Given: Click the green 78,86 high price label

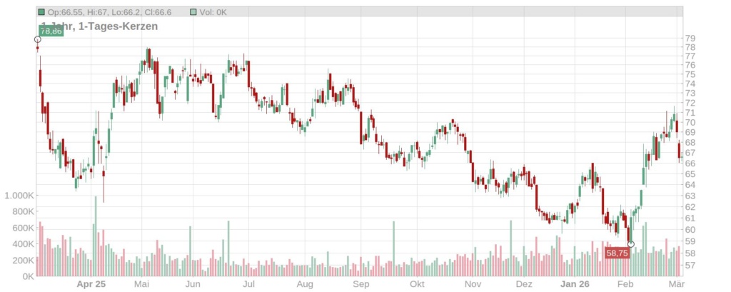Looking at the screenshot, I should point(51,31).
